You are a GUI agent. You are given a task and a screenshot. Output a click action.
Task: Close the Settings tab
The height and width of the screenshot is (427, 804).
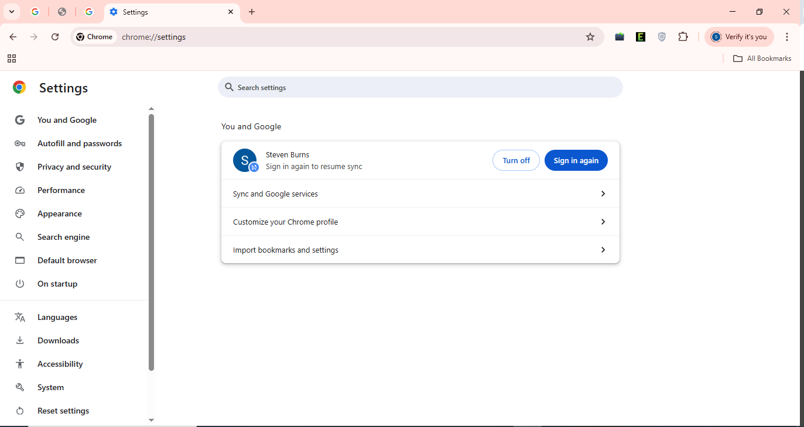pos(231,12)
